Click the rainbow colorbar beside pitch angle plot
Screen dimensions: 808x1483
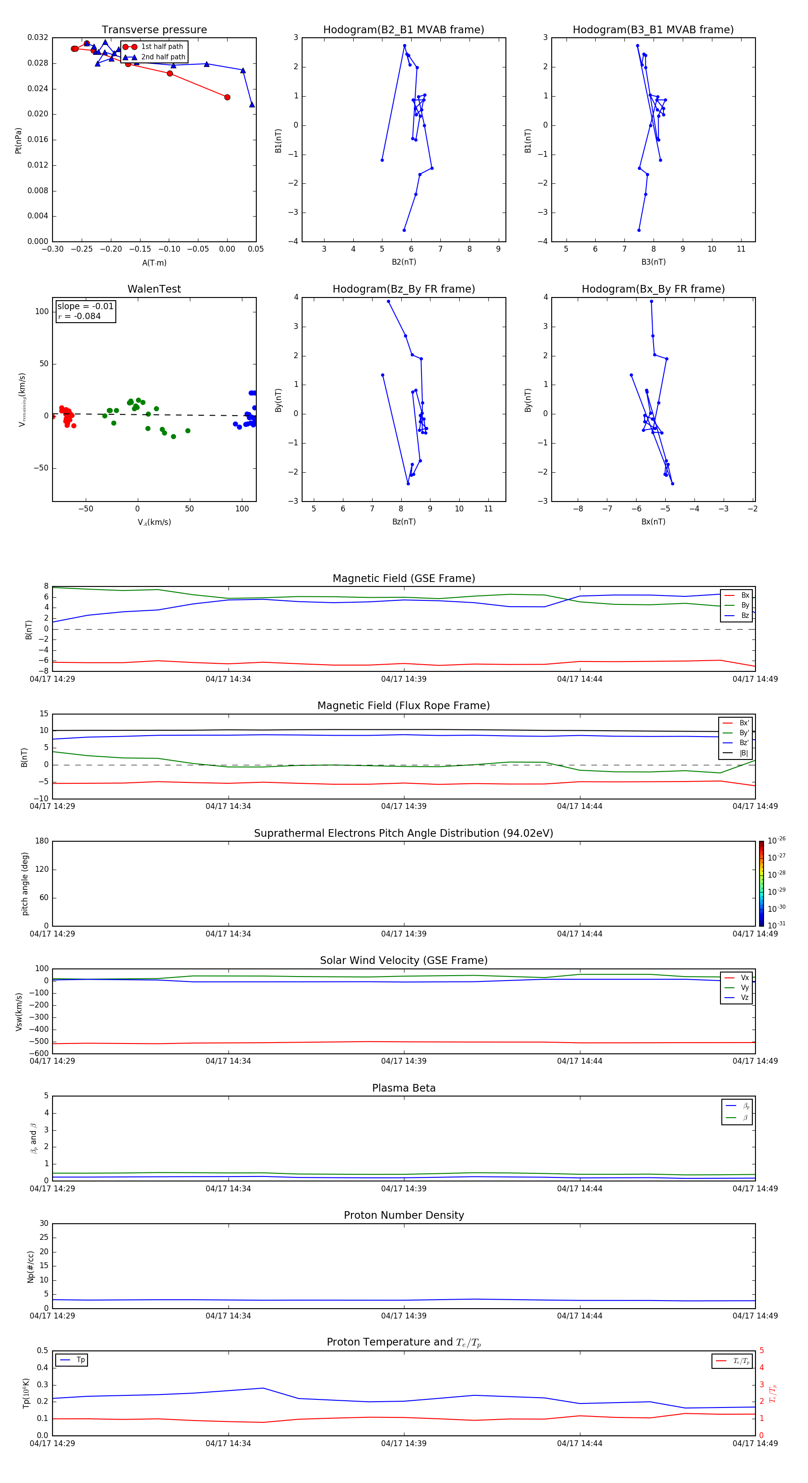[761, 884]
